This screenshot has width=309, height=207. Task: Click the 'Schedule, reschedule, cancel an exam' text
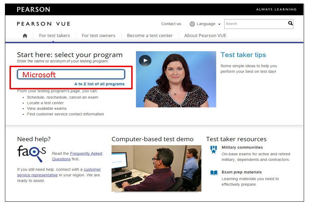pyautogui.click(x=62, y=97)
